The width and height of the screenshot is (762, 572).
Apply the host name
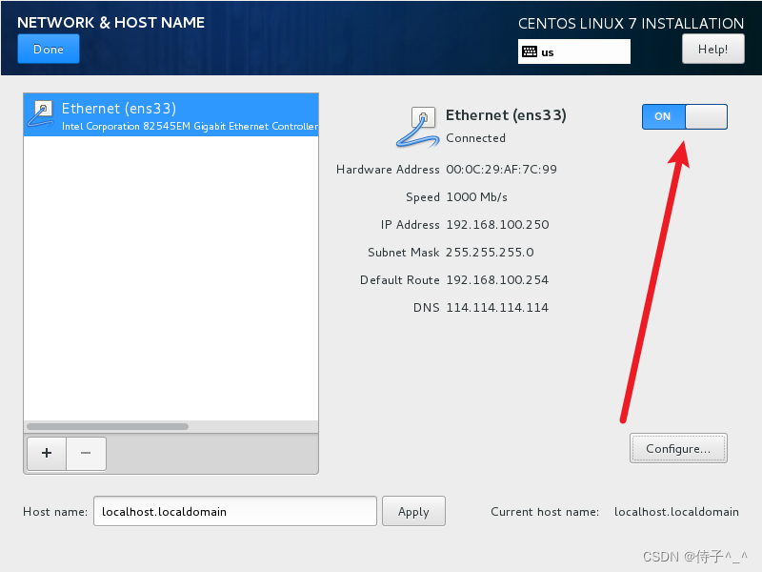pyautogui.click(x=413, y=511)
